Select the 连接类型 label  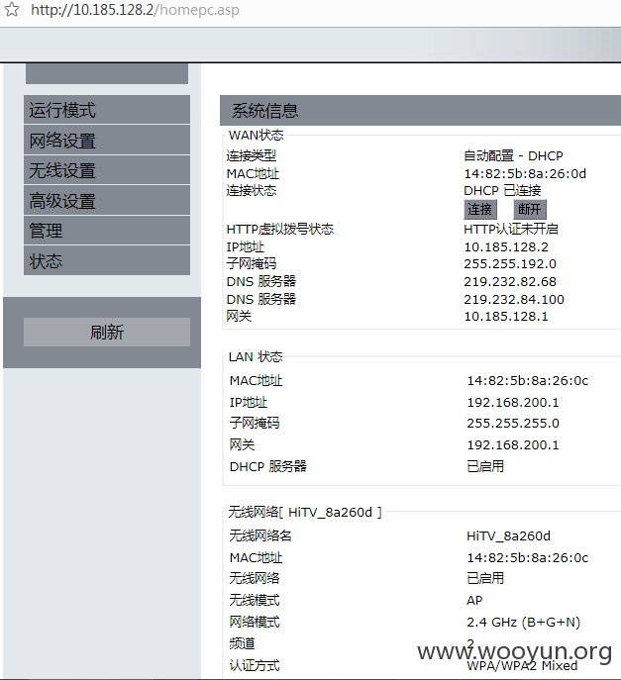click(252, 155)
